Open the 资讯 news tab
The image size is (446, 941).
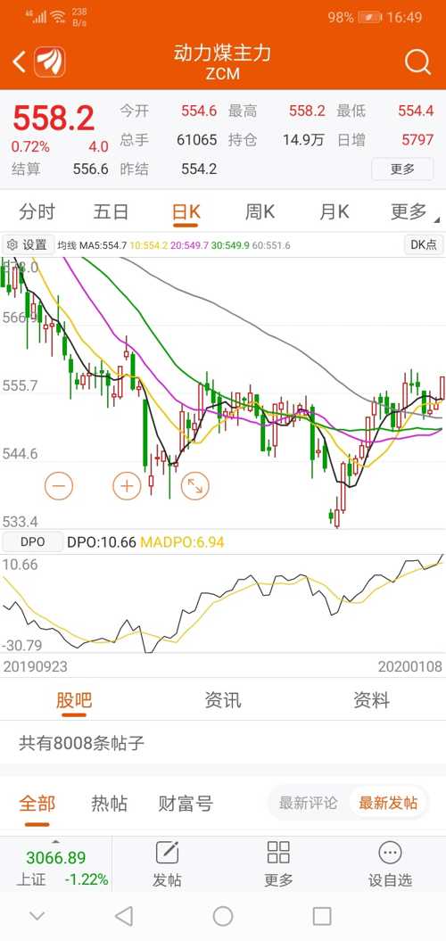point(223,700)
